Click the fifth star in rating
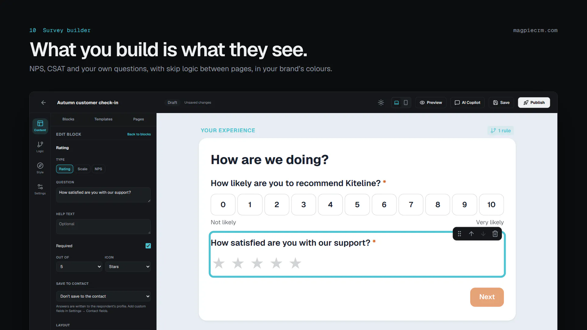Image resolution: width=587 pixels, height=330 pixels. (295, 263)
